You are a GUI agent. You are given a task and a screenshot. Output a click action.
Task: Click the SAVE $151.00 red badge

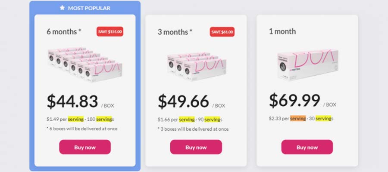click(x=110, y=31)
